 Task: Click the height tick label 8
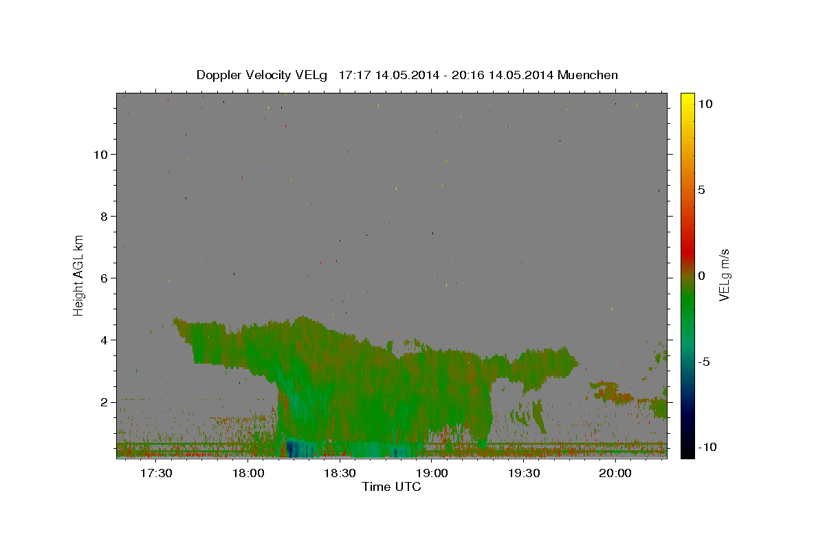[104, 216]
